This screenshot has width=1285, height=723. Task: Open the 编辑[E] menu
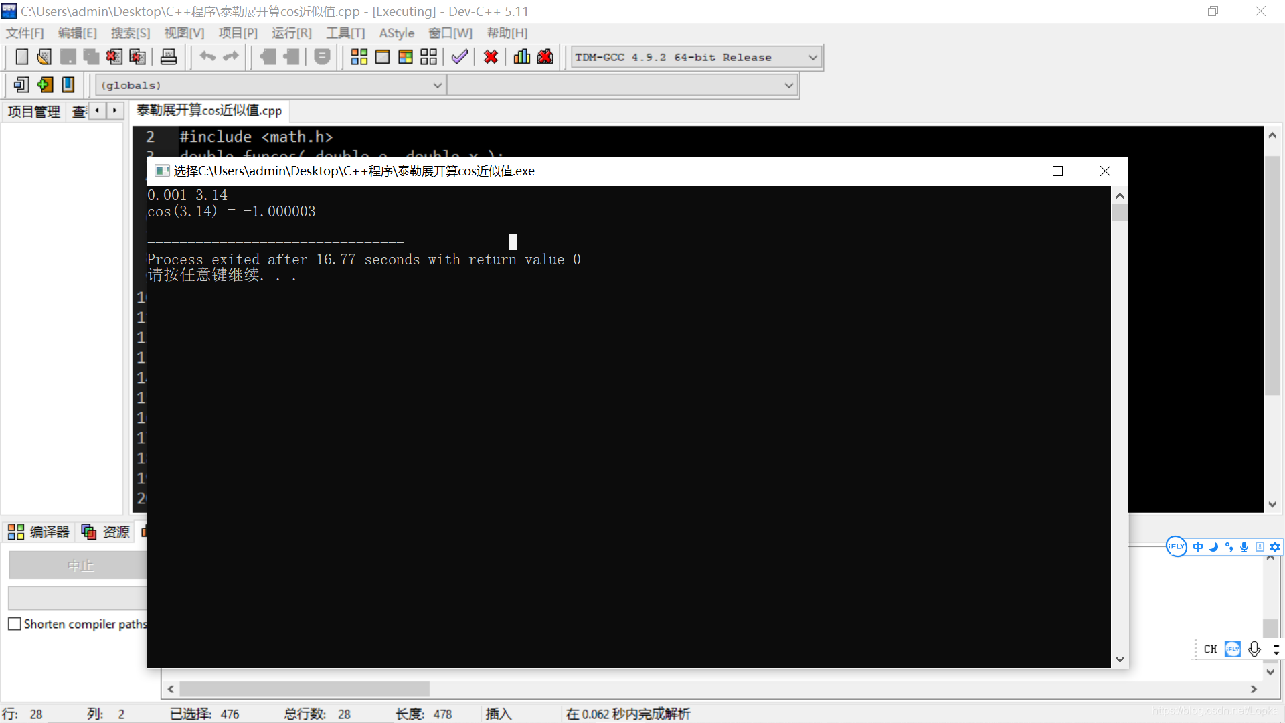point(78,33)
